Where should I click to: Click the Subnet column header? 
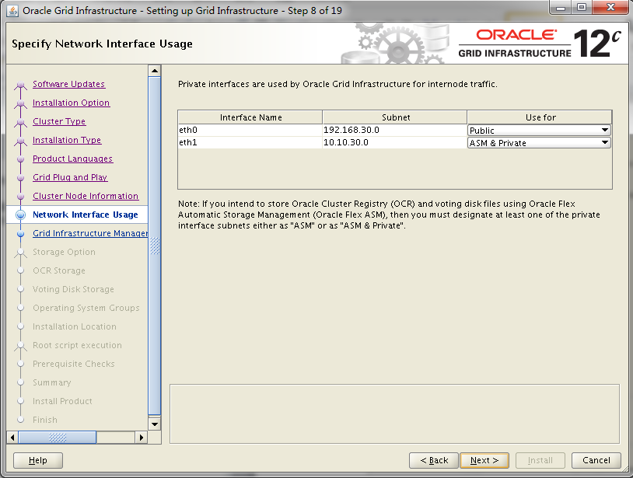pos(395,117)
